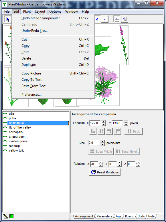Click the three-dot draw-many-plants toolbar icon
The width and height of the screenshot is (166, 222).
(x=97, y=19)
